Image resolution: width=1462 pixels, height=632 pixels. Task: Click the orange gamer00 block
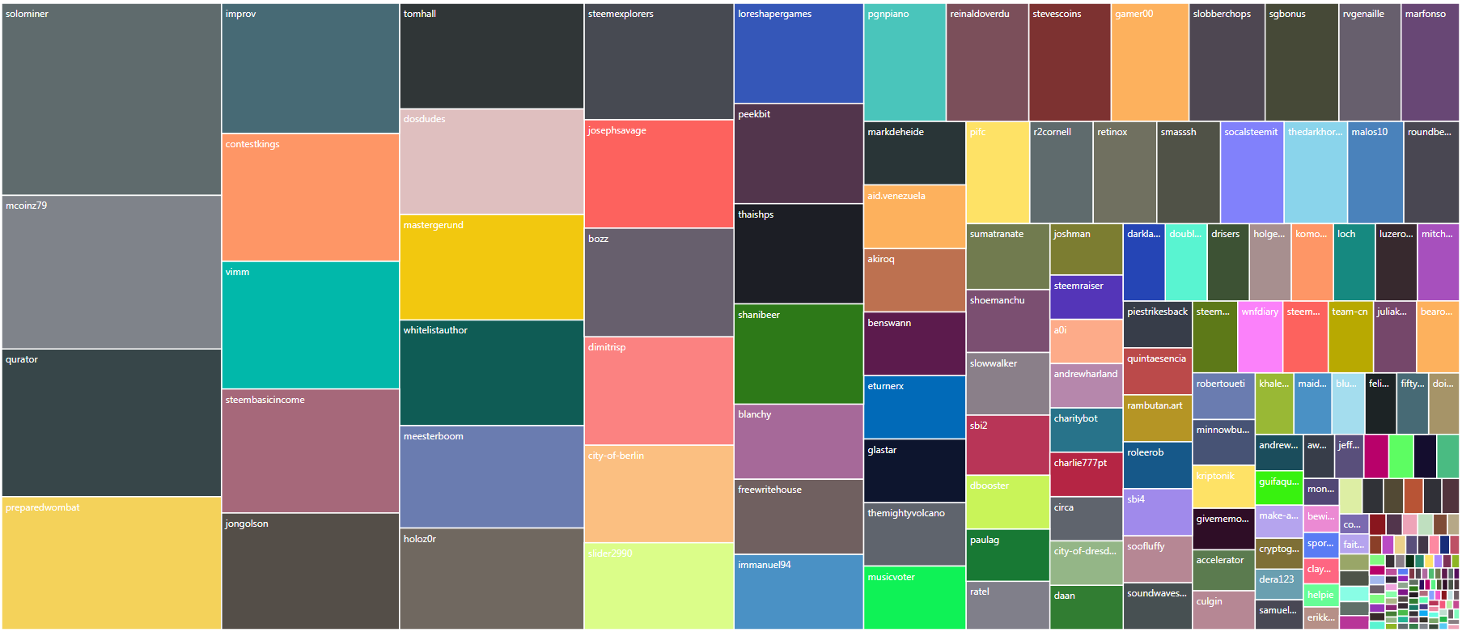(1150, 62)
